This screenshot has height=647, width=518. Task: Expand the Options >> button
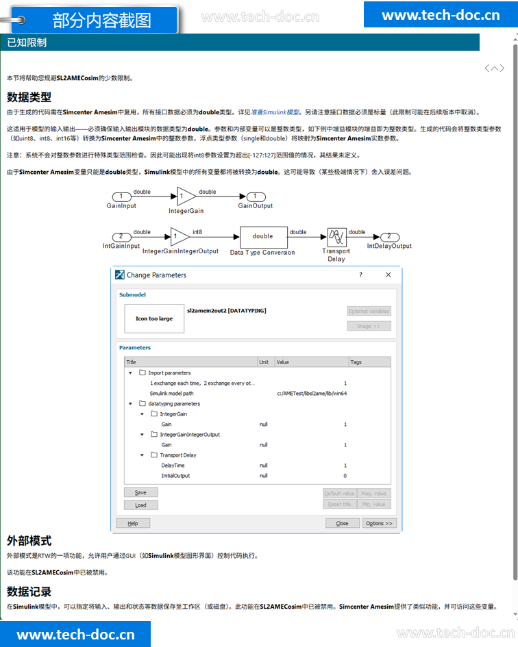(380, 523)
